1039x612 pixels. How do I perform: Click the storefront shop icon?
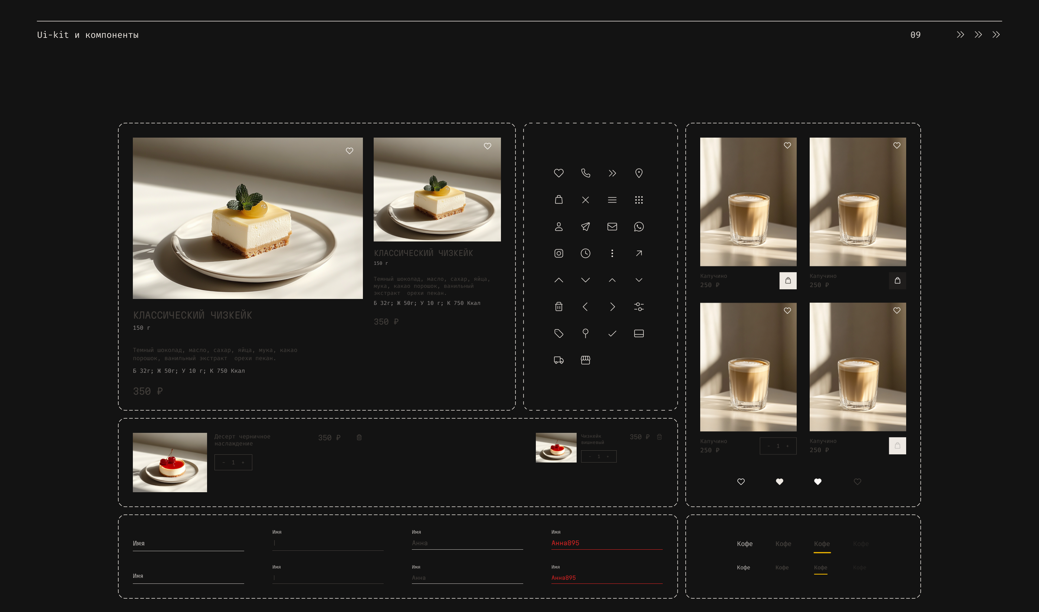585,360
